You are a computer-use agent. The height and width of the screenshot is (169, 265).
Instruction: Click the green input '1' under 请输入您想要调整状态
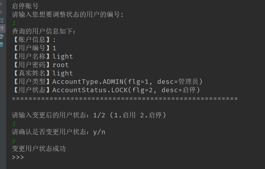pyautogui.click(x=14, y=23)
